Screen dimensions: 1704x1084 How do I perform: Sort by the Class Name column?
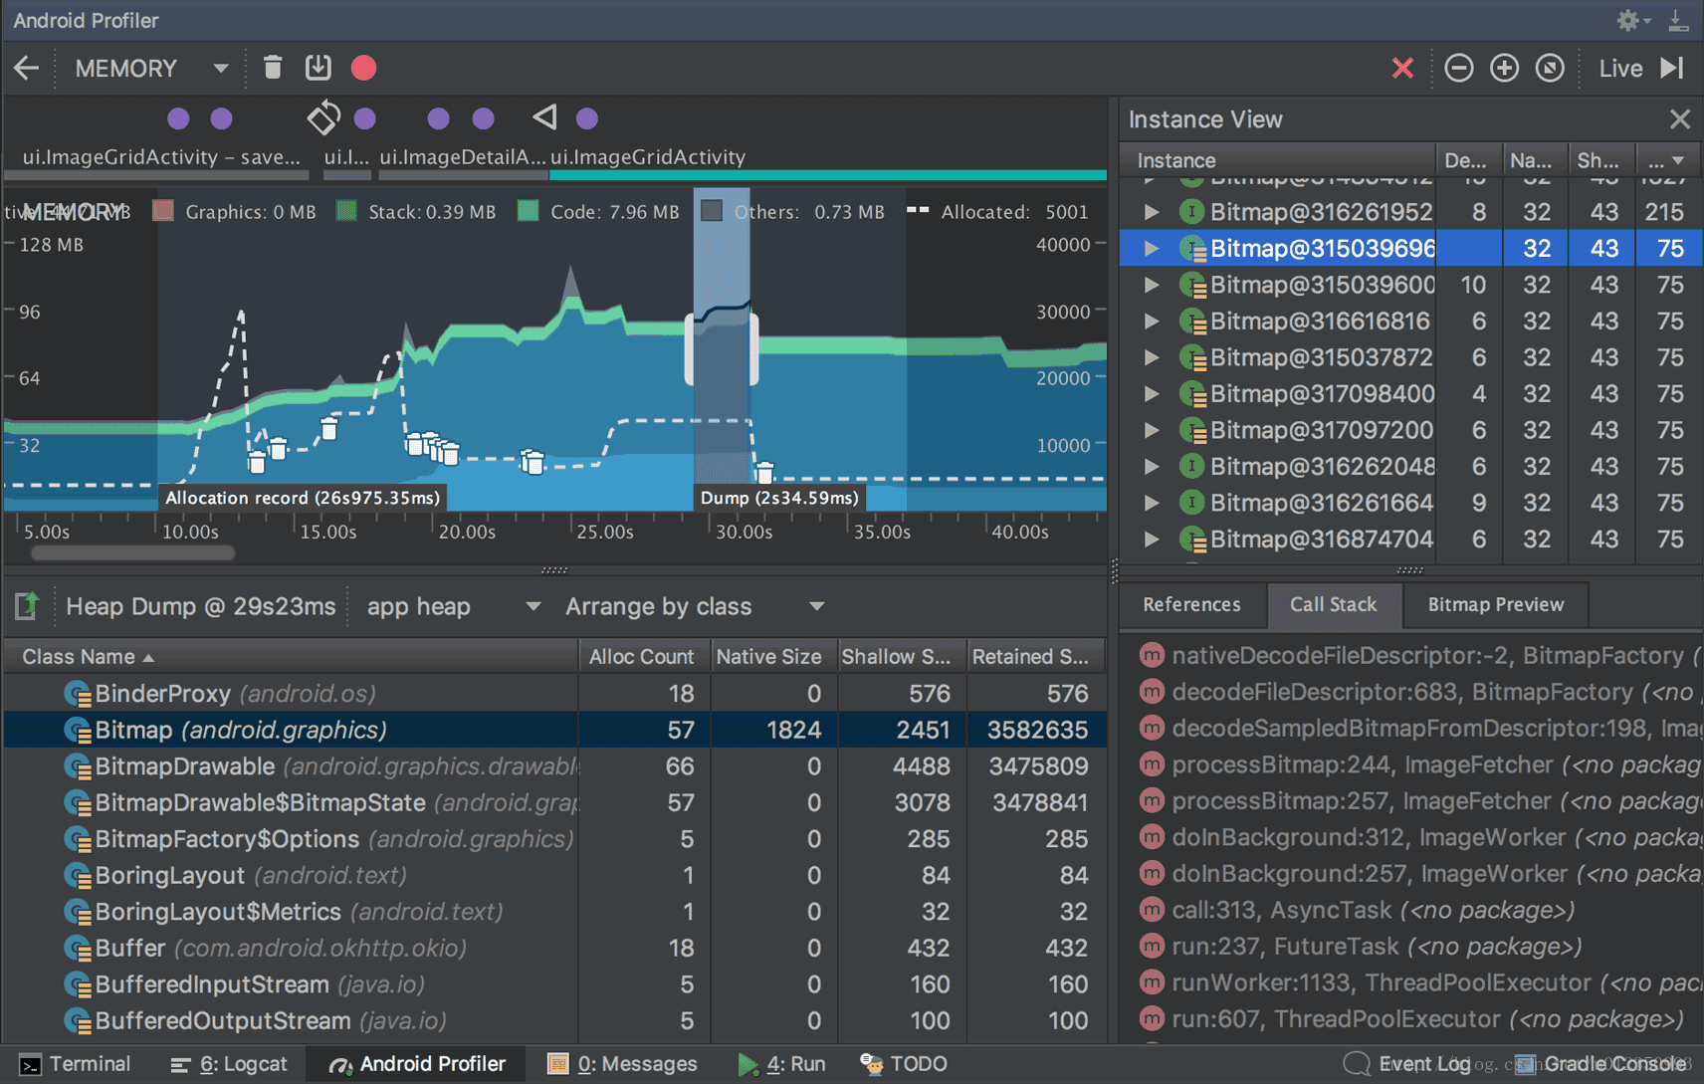coord(291,657)
